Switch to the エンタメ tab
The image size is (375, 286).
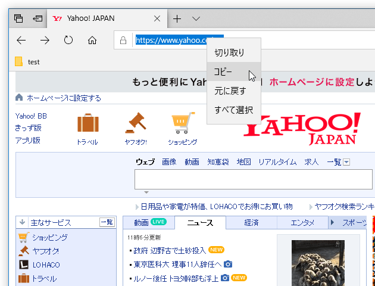[302, 223]
